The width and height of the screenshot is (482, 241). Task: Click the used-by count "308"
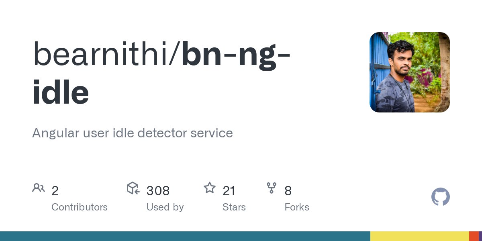coord(158,191)
